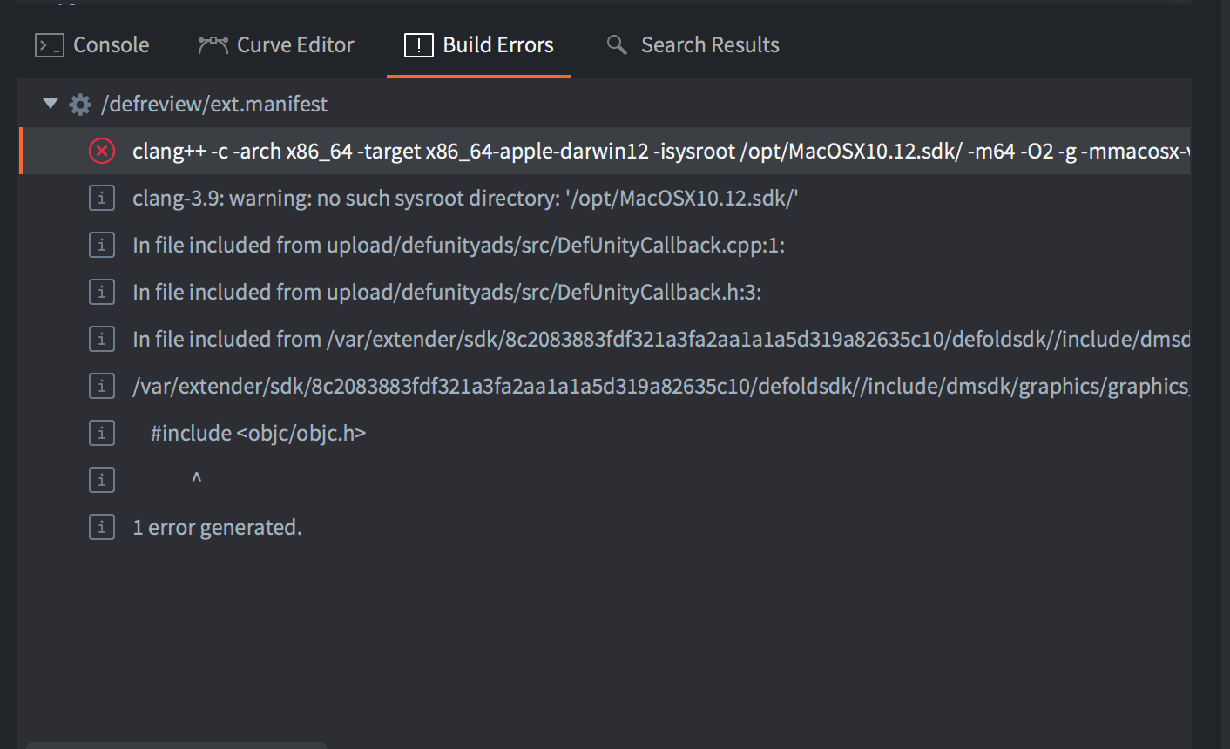Image resolution: width=1230 pixels, height=749 pixels.
Task: Click the '1 error generated.' message text
Action: [x=217, y=526]
